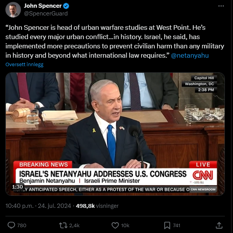Open the three-dot more options menu
The height and width of the screenshot is (233, 233).
click(x=221, y=6)
